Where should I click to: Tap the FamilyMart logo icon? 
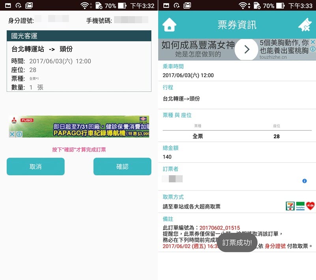[x=300, y=206]
